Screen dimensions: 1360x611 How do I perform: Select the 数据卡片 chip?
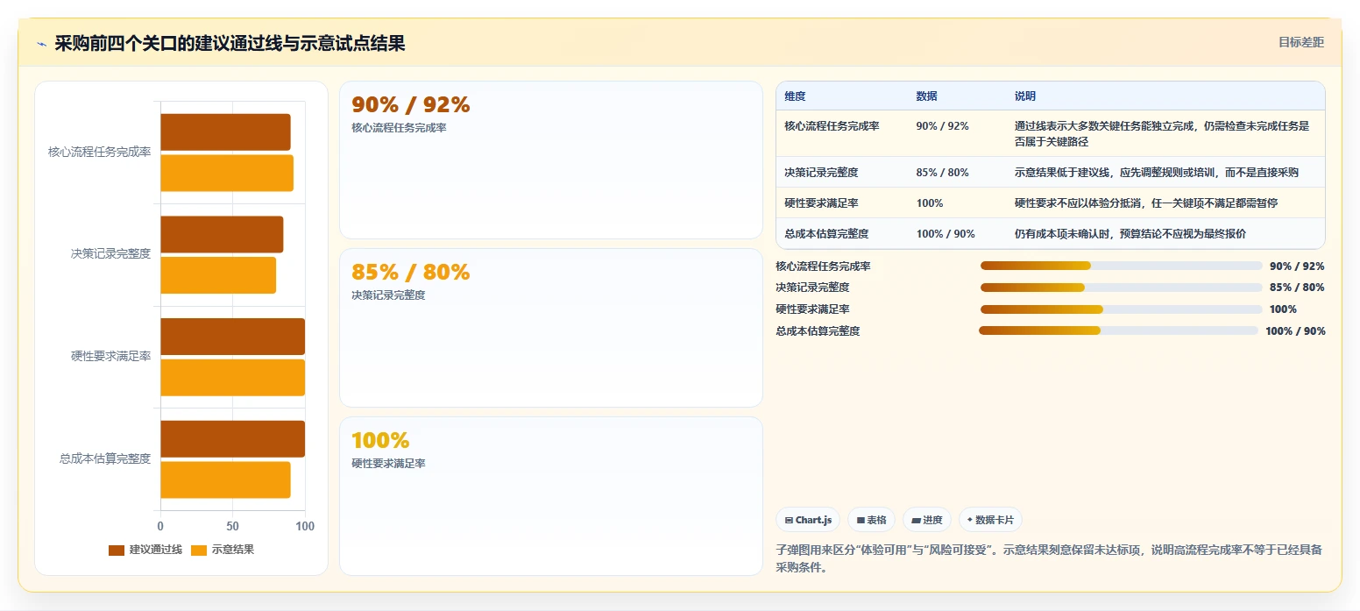coord(990,520)
